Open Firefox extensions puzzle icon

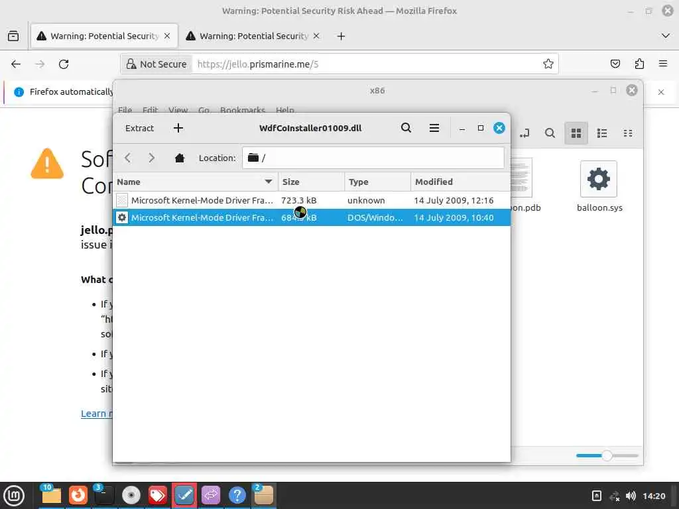[639, 64]
